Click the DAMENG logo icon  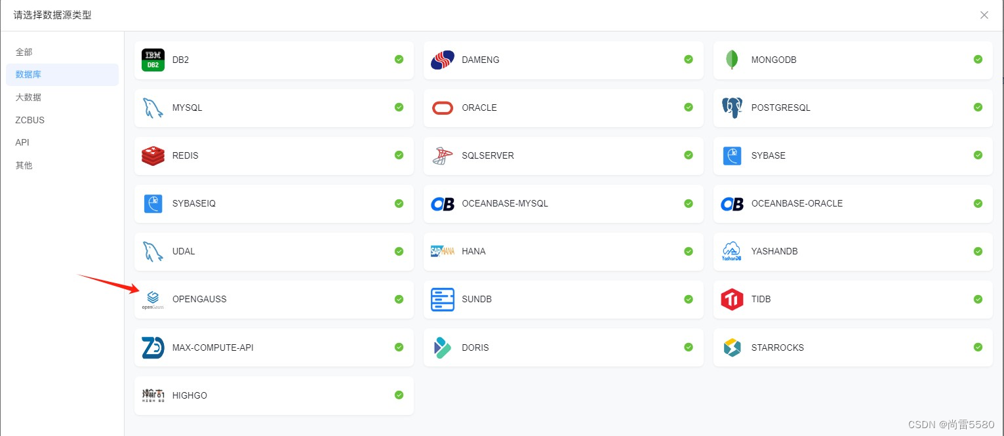tap(443, 60)
